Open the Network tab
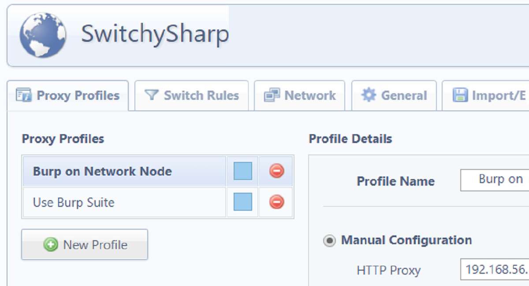This screenshot has height=286, width=529. point(300,95)
